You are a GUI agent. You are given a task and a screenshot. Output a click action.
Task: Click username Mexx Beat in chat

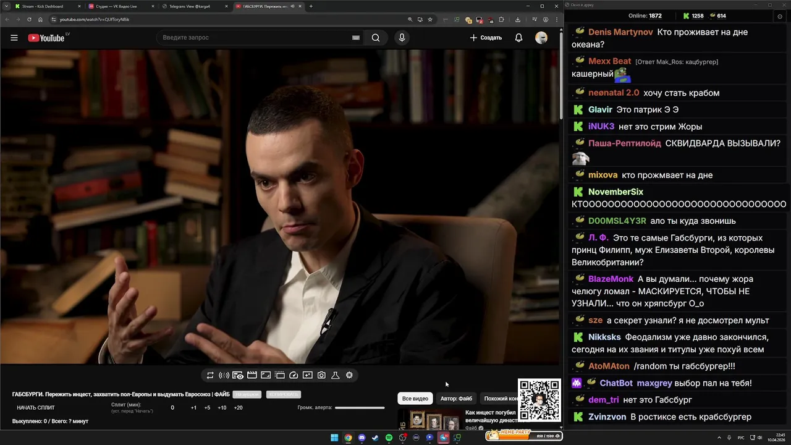pos(610,61)
